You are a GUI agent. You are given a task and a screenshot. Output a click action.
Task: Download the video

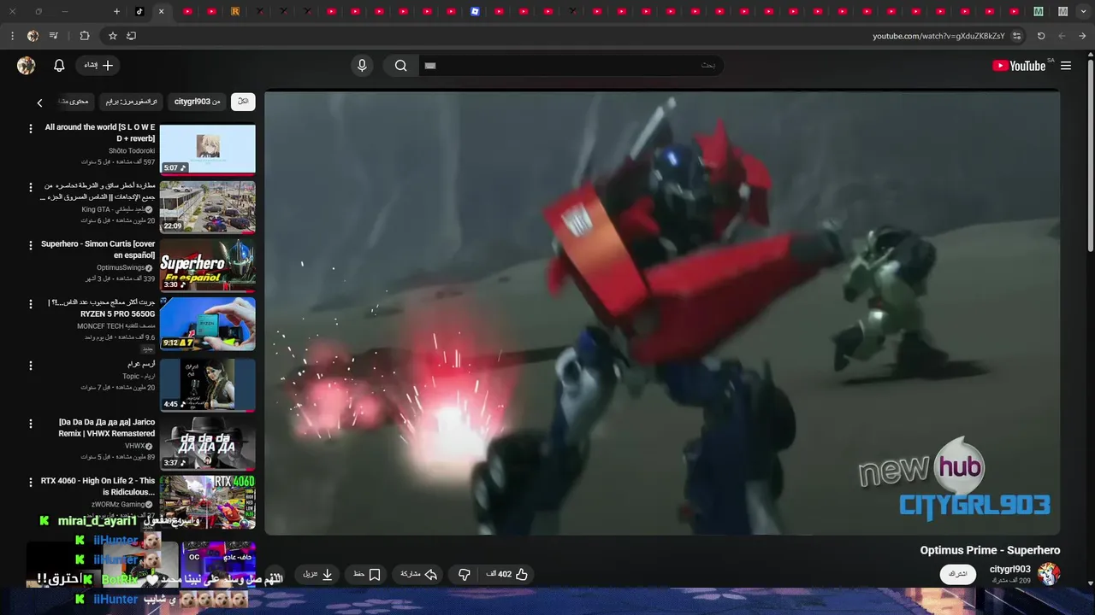[x=317, y=574]
